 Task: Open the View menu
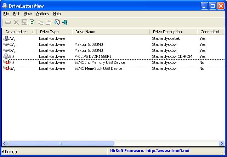[28, 14]
